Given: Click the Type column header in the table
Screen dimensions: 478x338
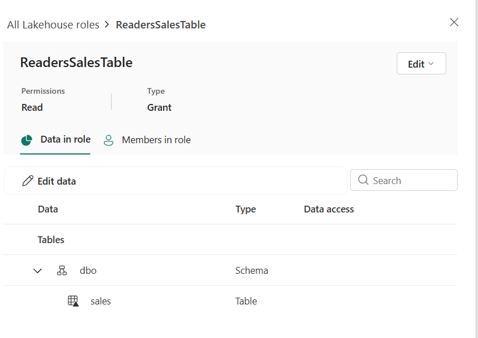Looking at the screenshot, I should click(246, 209).
